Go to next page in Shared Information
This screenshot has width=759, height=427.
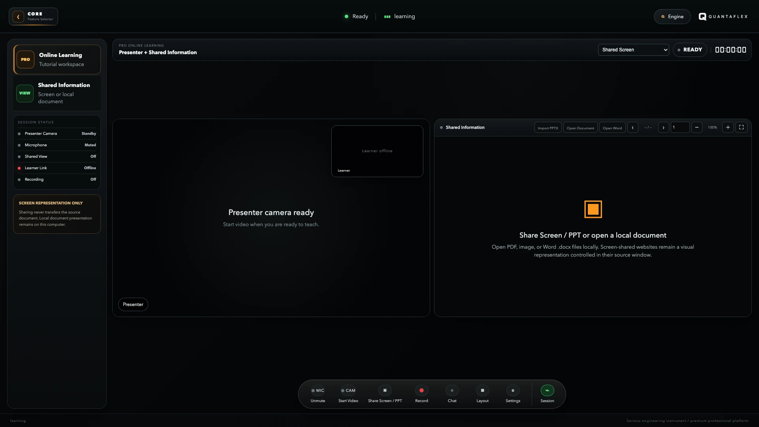[x=663, y=127]
